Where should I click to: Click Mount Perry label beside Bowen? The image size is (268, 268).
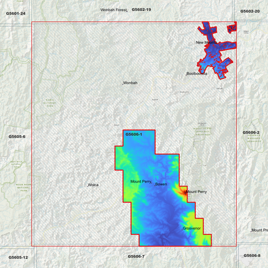pyautogui.click(x=141, y=182)
